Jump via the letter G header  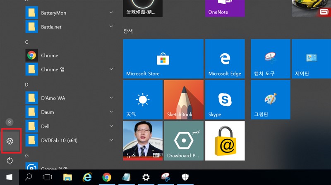click(27, 156)
